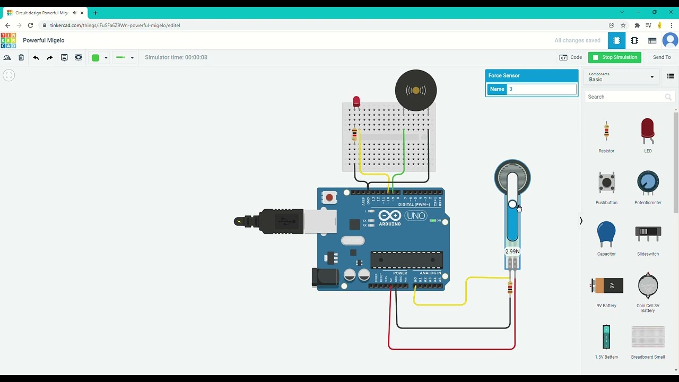Viewport: 679px width, 382px height.
Task: Click the USB cable connector
Action: 285,221
